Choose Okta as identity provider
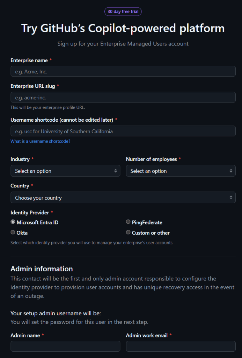The height and width of the screenshot is (358, 242). click(x=13, y=232)
